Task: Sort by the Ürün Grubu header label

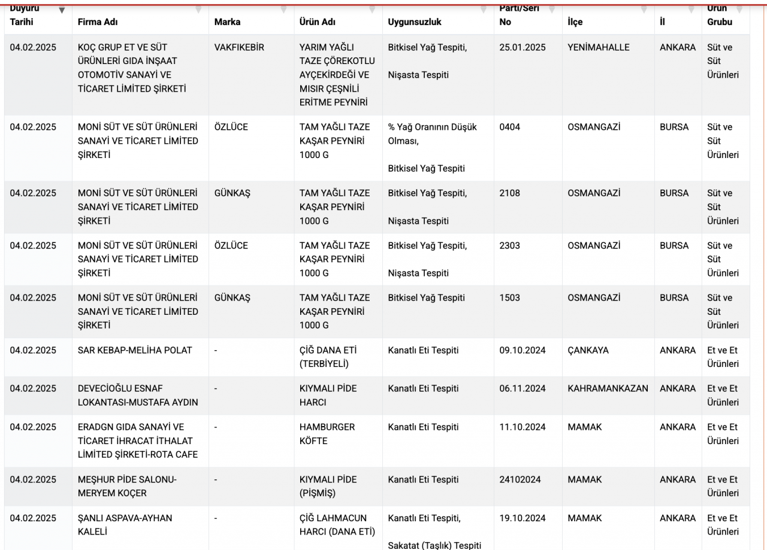Action: click(x=720, y=15)
